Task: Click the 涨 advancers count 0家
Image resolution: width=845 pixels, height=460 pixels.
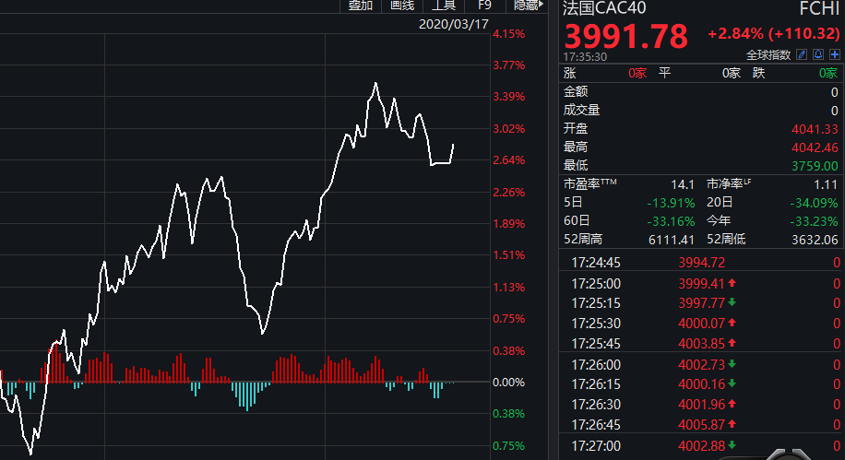Action: click(637, 73)
